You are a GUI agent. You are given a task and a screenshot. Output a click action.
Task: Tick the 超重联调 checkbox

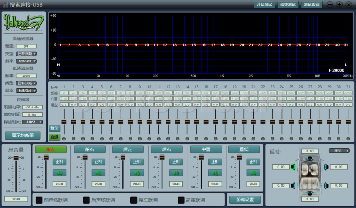pos(181,200)
